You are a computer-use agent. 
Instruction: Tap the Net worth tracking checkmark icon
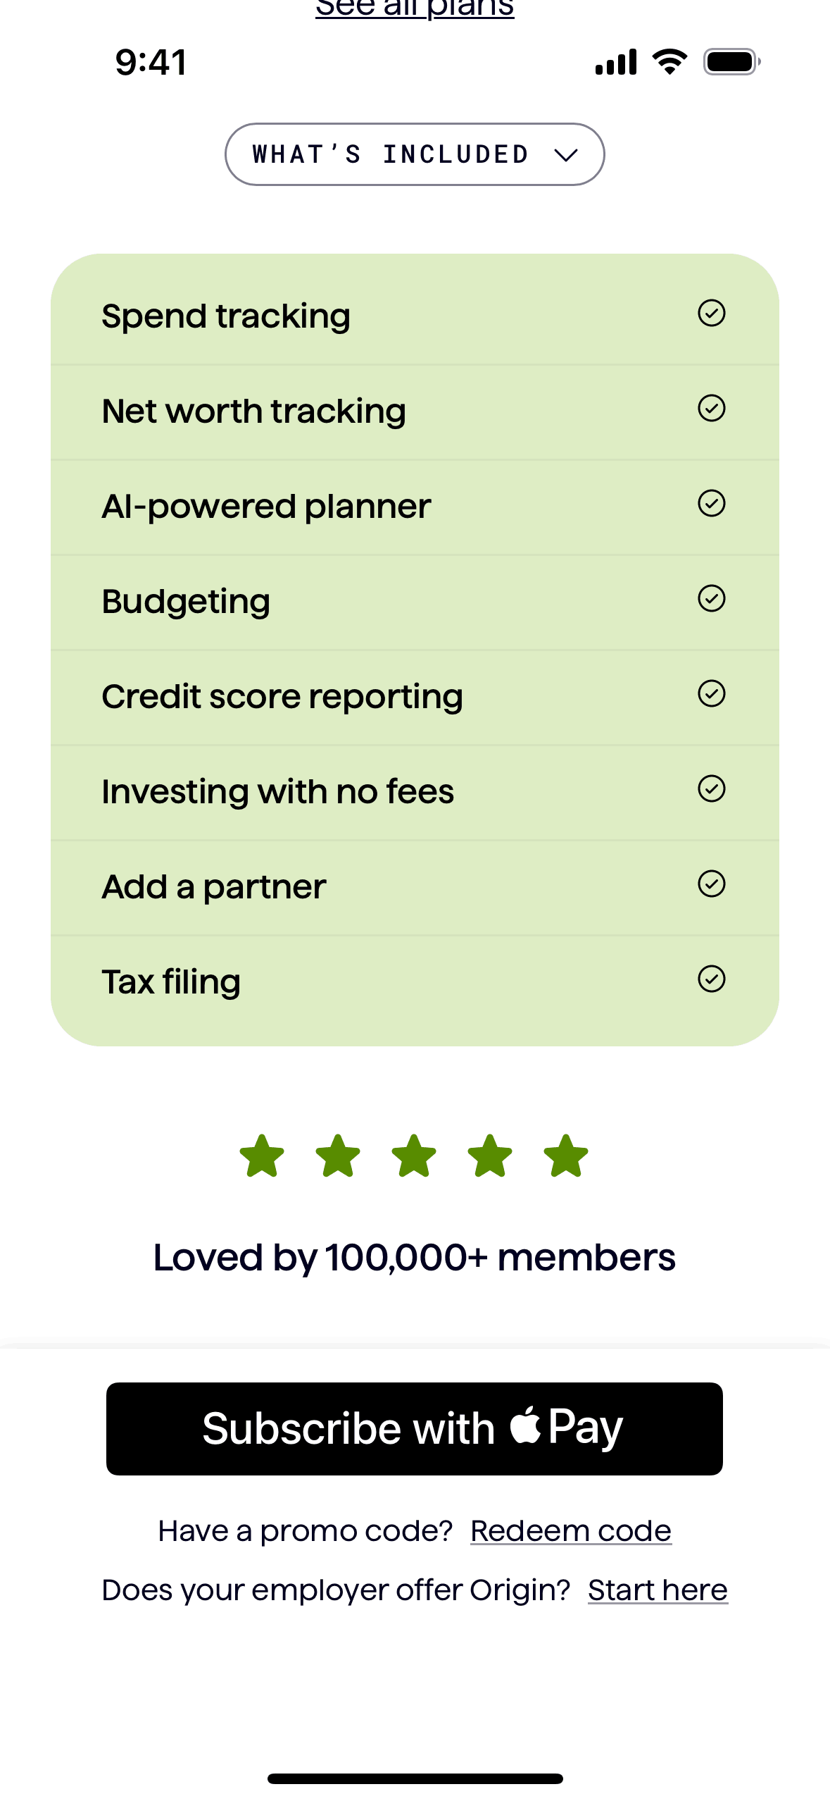[711, 408]
